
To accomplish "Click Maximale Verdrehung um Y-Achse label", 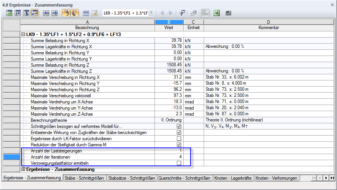I will pyautogui.click(x=62, y=108).
